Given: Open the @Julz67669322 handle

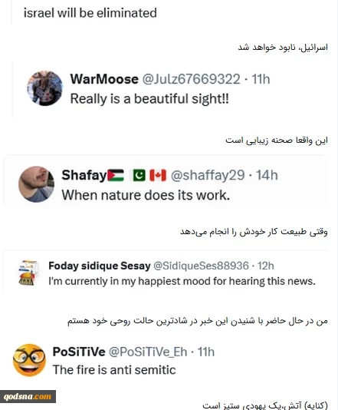Looking at the screenshot, I should pyautogui.click(x=191, y=79).
